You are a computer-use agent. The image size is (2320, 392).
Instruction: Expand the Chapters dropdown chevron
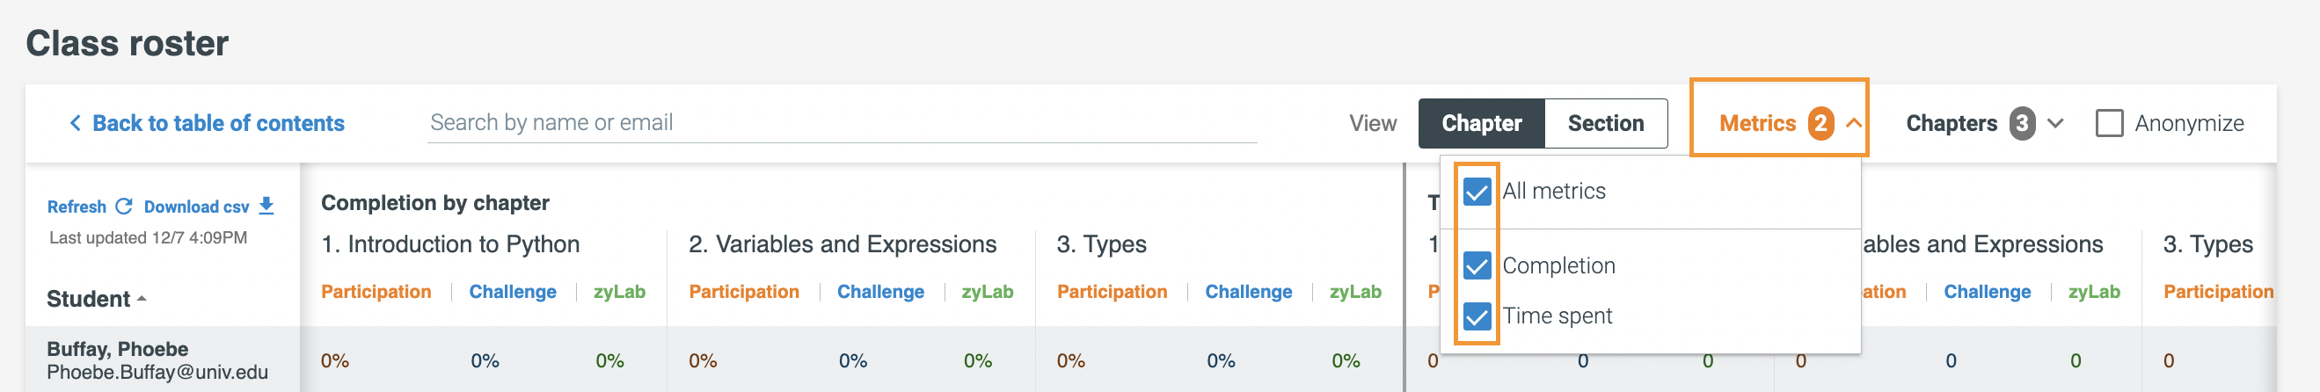pyautogui.click(x=2055, y=123)
